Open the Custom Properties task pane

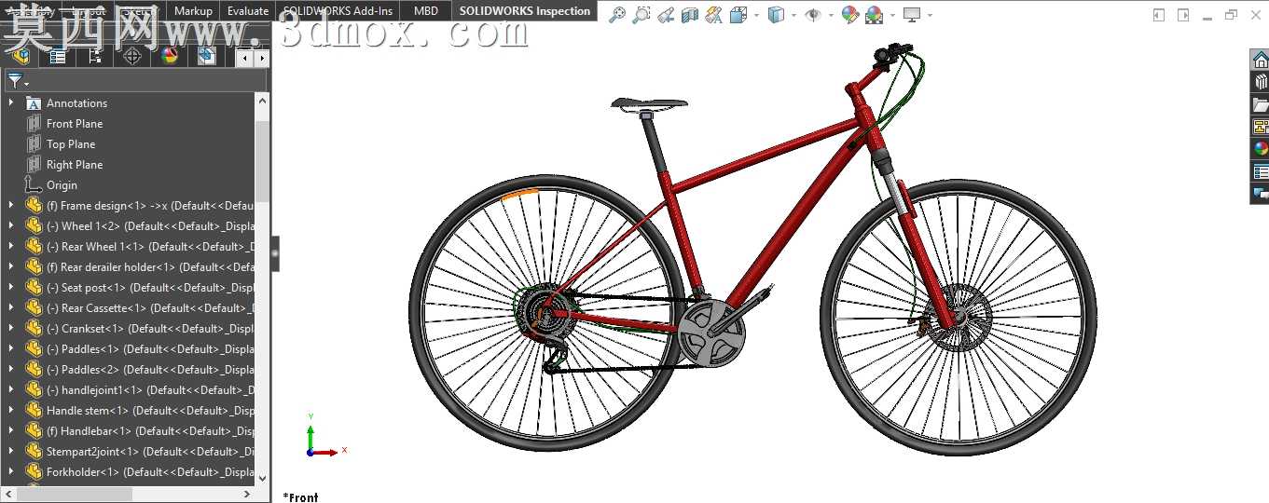1260,171
